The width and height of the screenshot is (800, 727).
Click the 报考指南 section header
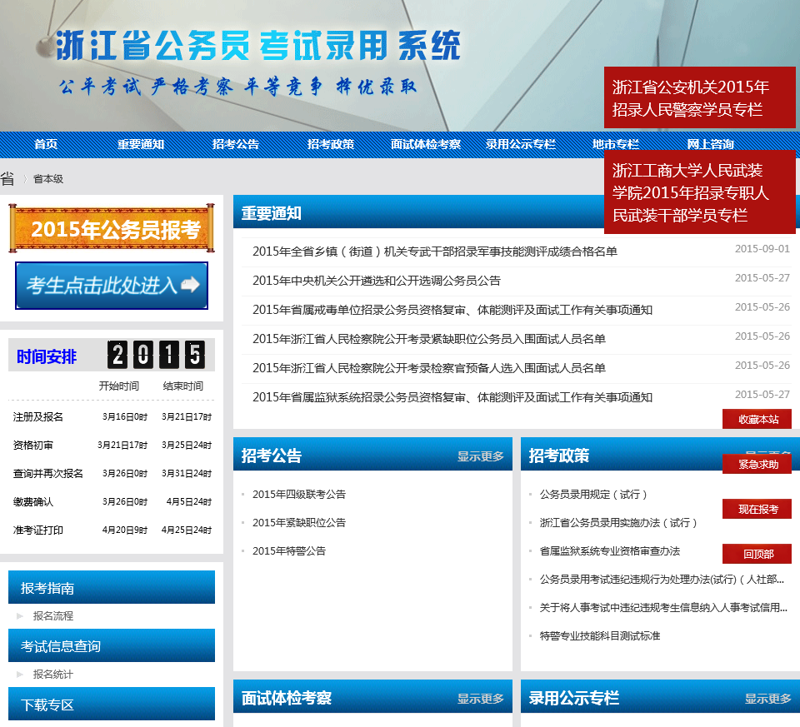(x=112, y=587)
